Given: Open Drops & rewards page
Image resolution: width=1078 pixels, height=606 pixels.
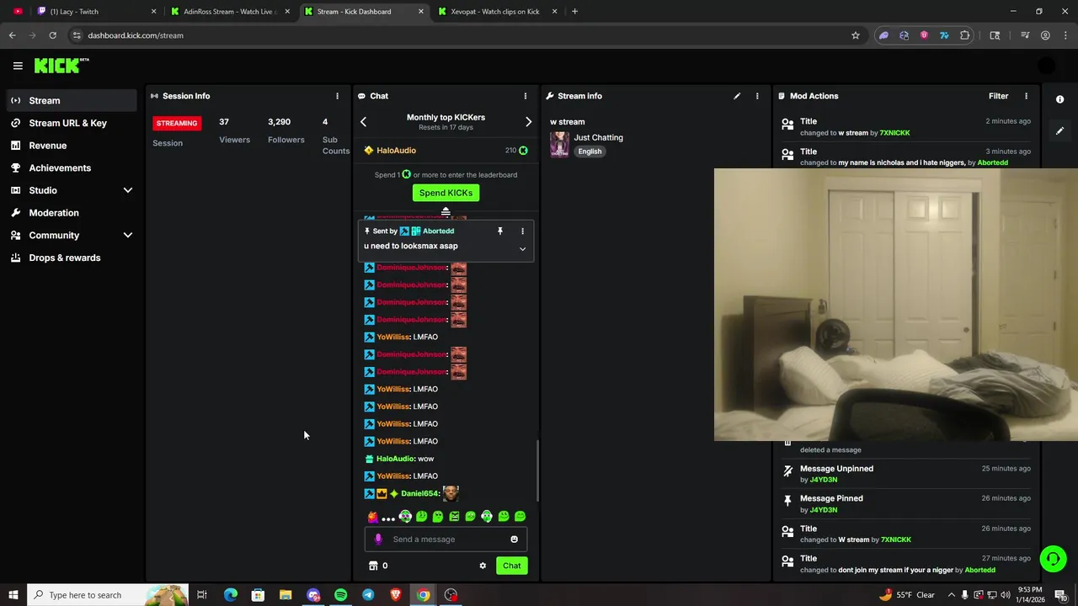Looking at the screenshot, I should coord(71,258).
